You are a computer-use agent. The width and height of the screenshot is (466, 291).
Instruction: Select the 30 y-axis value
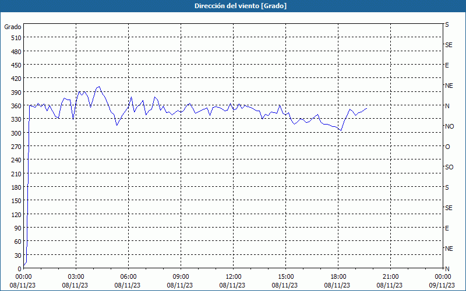[x=18, y=255]
